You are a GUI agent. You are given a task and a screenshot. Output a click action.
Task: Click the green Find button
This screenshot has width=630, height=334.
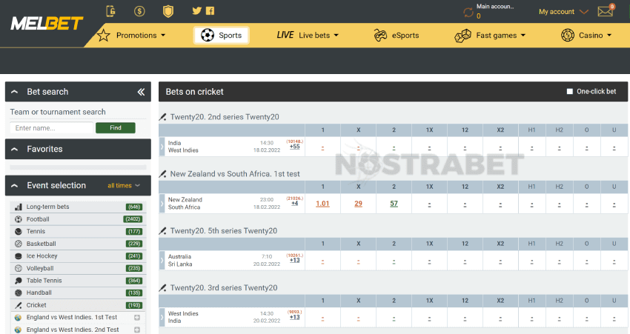point(116,128)
